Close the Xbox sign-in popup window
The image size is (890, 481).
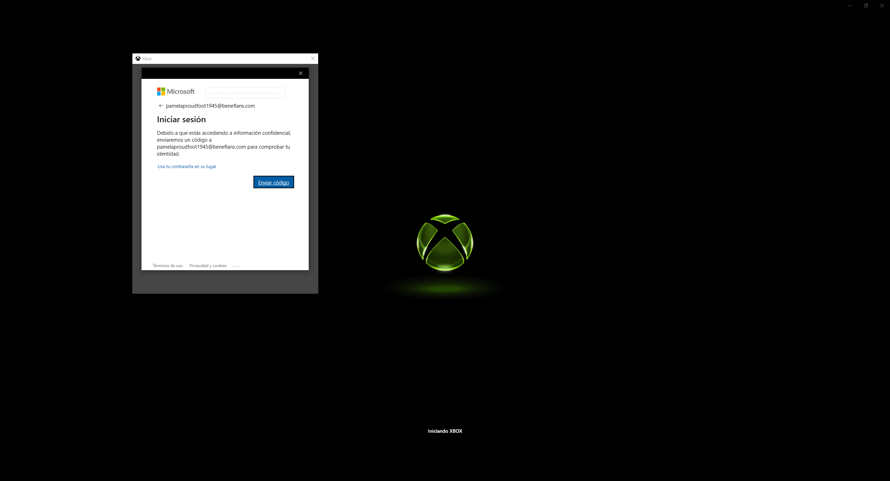pos(313,58)
